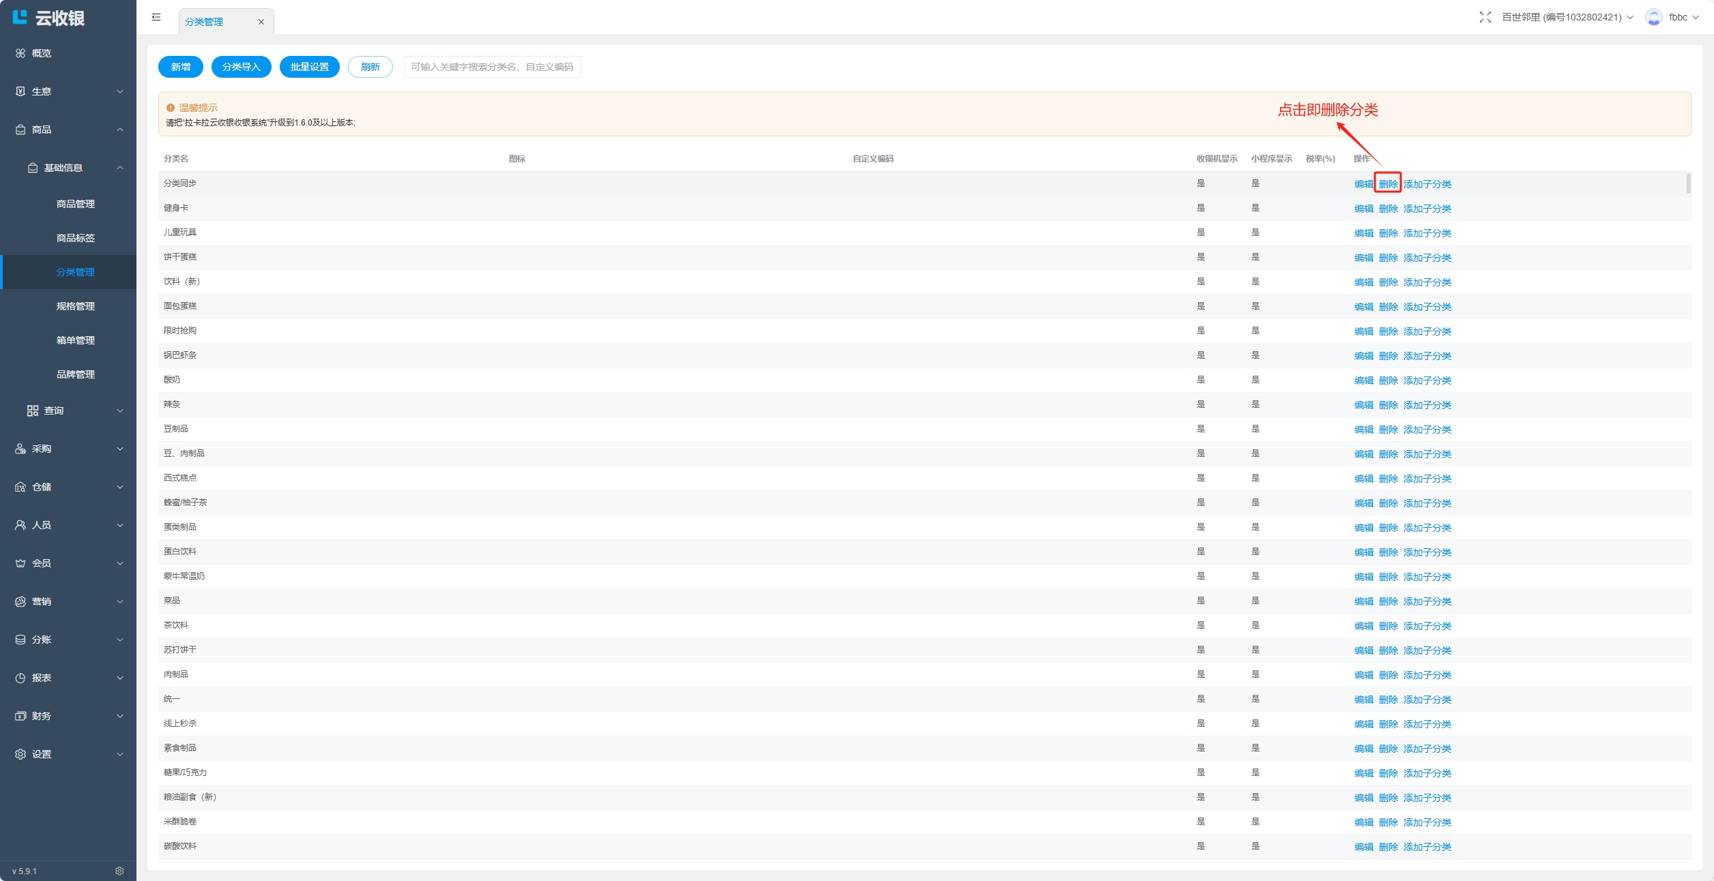Open the 概览 overview icon
This screenshot has width=1714, height=881.
click(20, 53)
